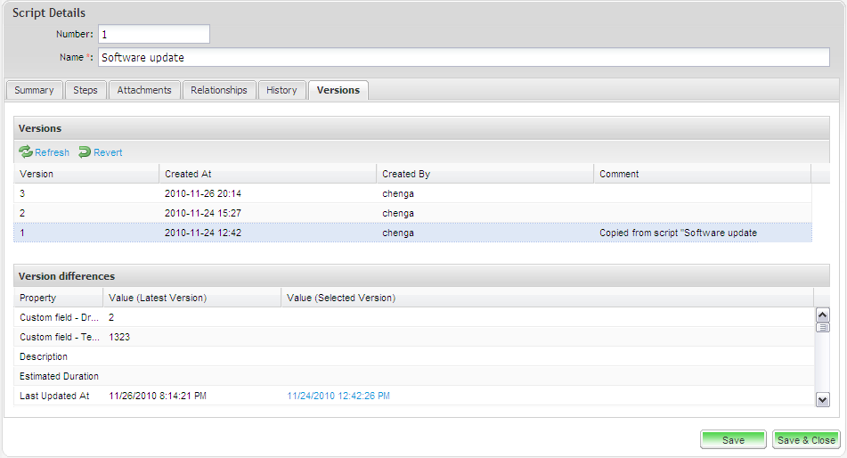Click the Refresh icon in Versions toolbar

[x=26, y=152]
